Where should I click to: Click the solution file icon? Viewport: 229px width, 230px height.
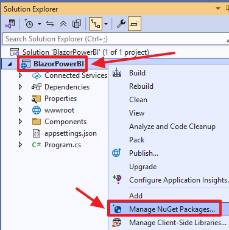pyautogui.click(x=15, y=52)
